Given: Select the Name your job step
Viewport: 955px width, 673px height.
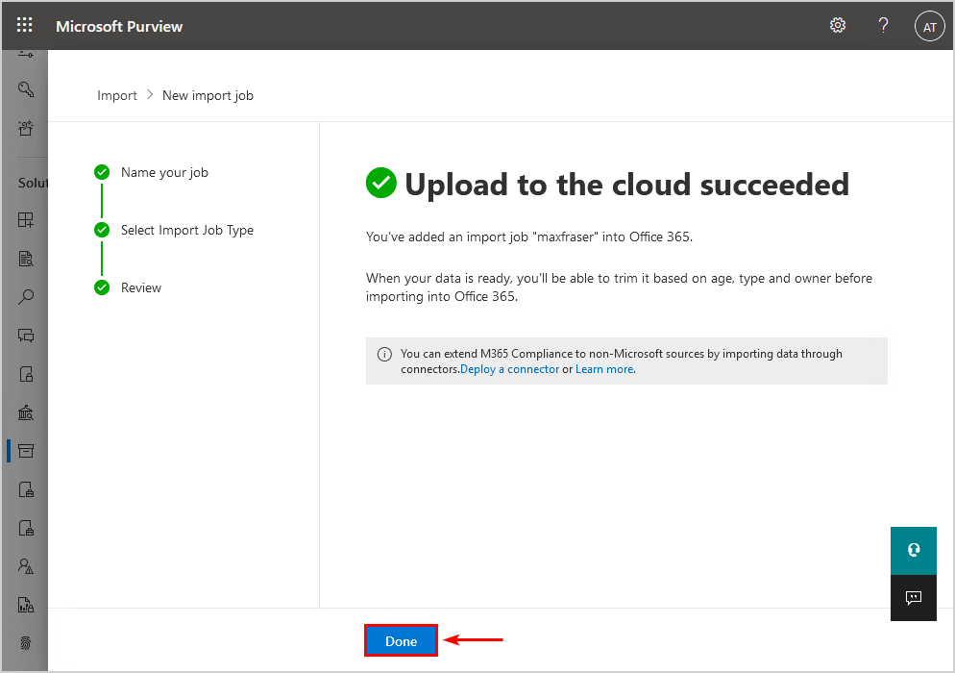Looking at the screenshot, I should pyautogui.click(x=164, y=172).
